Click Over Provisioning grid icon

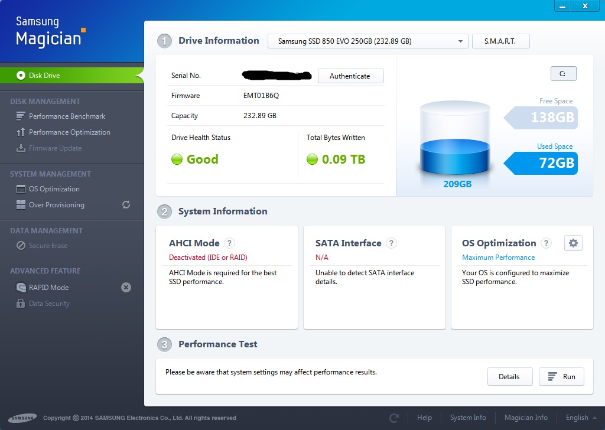(x=21, y=205)
